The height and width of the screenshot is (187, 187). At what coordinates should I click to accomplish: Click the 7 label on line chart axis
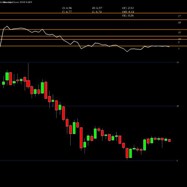point(179,49)
